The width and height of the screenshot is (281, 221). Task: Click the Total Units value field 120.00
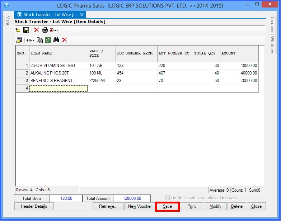[66, 198]
